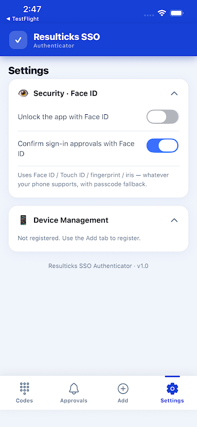
Task: Collapse the Device Management section
Action: pyautogui.click(x=174, y=220)
